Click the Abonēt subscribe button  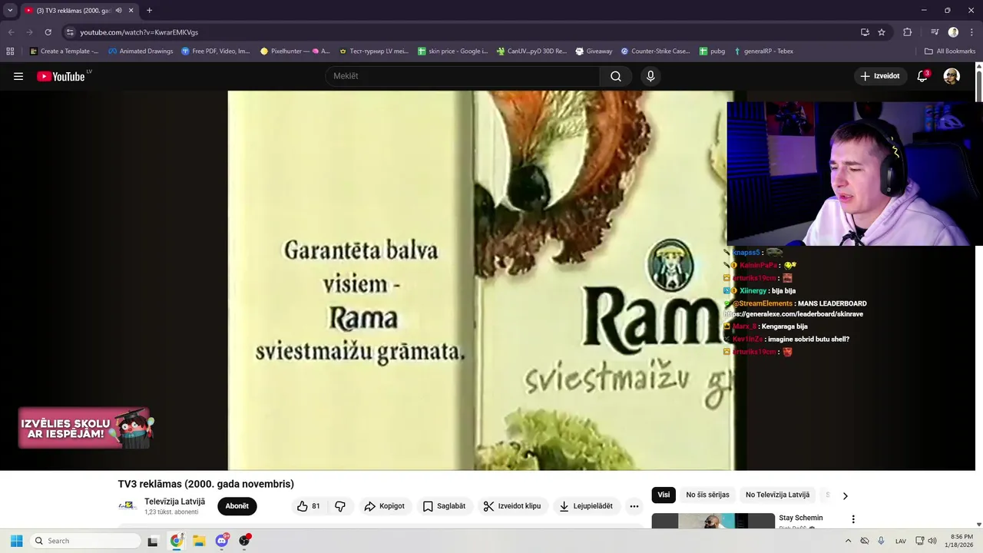click(x=237, y=506)
